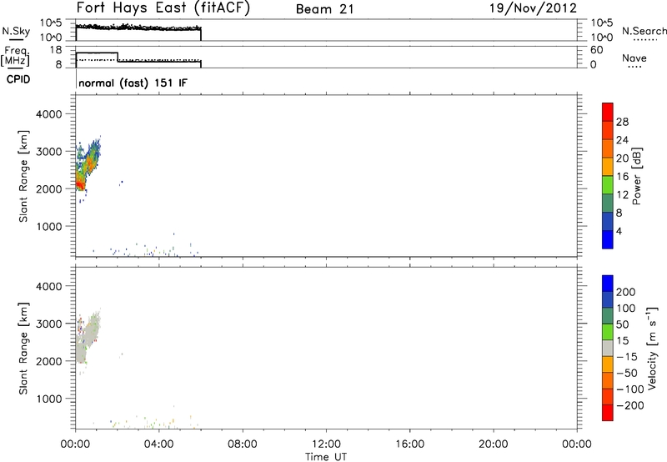Click the '60' Nave axis tick label
The height and width of the screenshot is (462, 667).
click(x=596, y=50)
